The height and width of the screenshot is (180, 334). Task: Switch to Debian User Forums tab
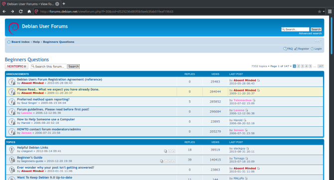[x=30, y=4]
